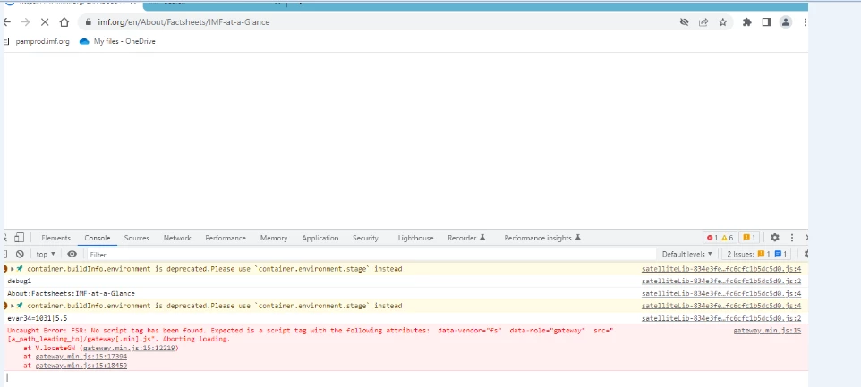Switch to the Memory tab
This screenshot has width=861, height=387.
274,238
